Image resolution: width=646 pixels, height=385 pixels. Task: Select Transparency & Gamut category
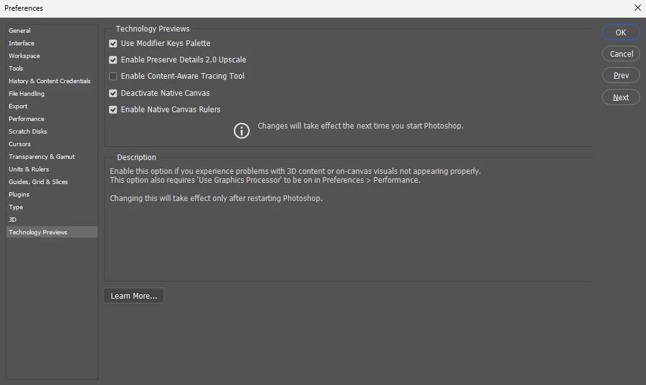click(x=52, y=157)
